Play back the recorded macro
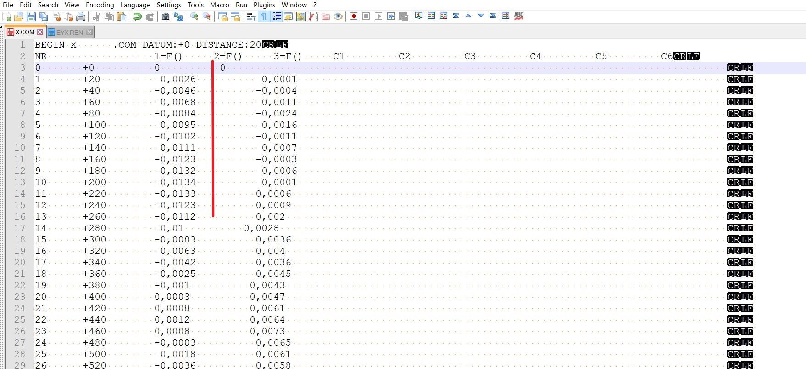Viewport: 806px width, 369px height. click(x=378, y=17)
